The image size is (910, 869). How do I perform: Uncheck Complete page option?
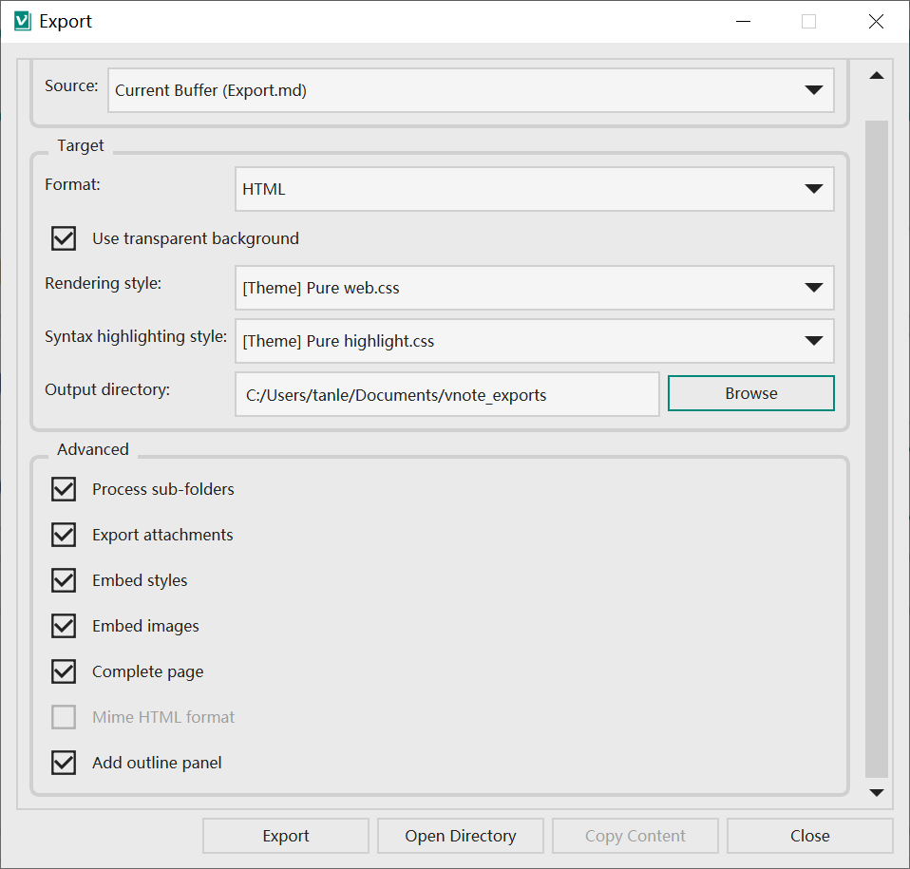[64, 671]
